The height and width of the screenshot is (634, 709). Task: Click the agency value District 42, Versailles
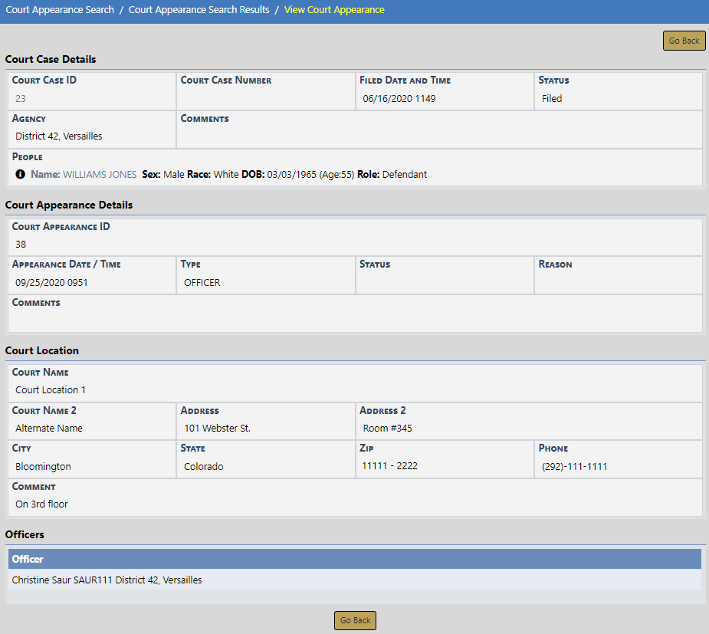[x=59, y=136]
